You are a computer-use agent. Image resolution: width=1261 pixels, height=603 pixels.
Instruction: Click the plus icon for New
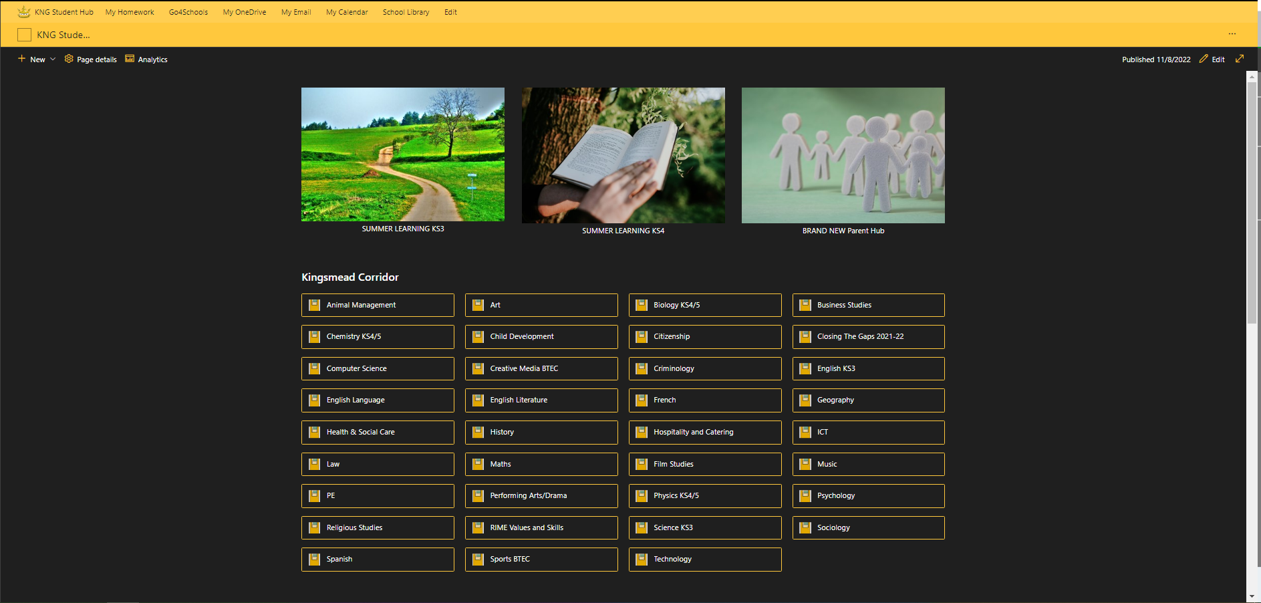pos(21,59)
